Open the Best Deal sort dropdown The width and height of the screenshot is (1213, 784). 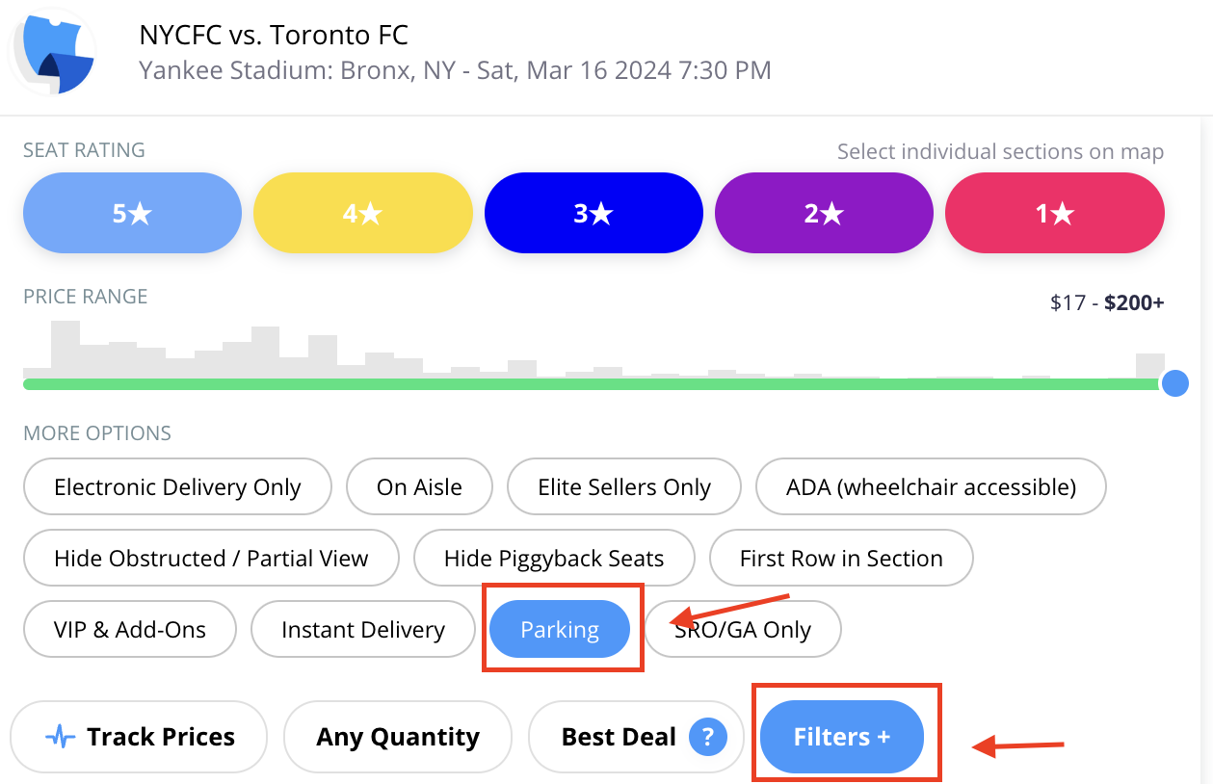(636, 737)
